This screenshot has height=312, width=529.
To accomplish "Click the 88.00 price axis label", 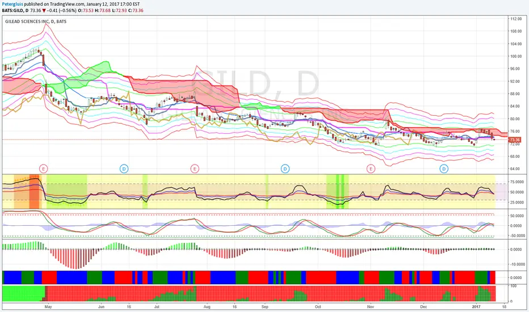I will 516,94.
